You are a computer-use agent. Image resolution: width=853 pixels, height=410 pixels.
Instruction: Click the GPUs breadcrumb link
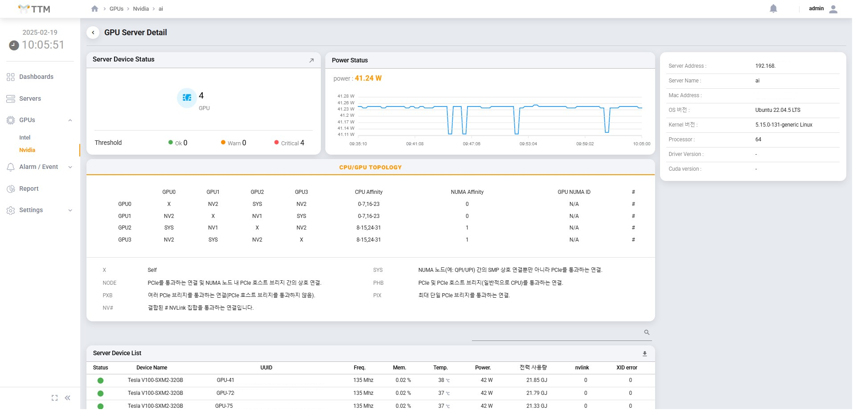[x=116, y=9]
